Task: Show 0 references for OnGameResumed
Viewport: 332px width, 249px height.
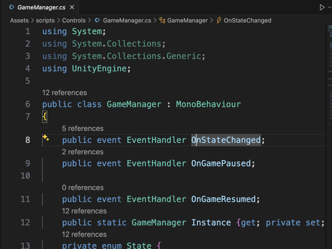Action: click(x=83, y=188)
